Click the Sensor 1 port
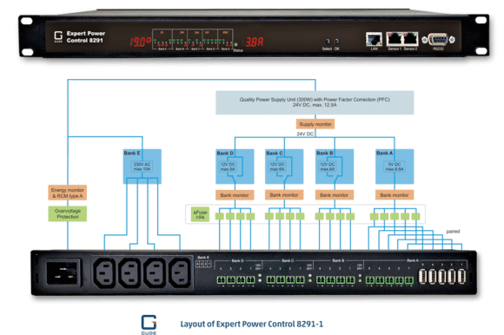 [x=394, y=39]
